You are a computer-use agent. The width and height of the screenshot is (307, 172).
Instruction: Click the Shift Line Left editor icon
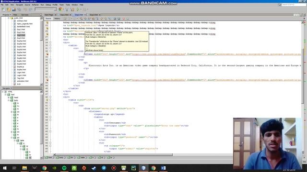(115, 19)
